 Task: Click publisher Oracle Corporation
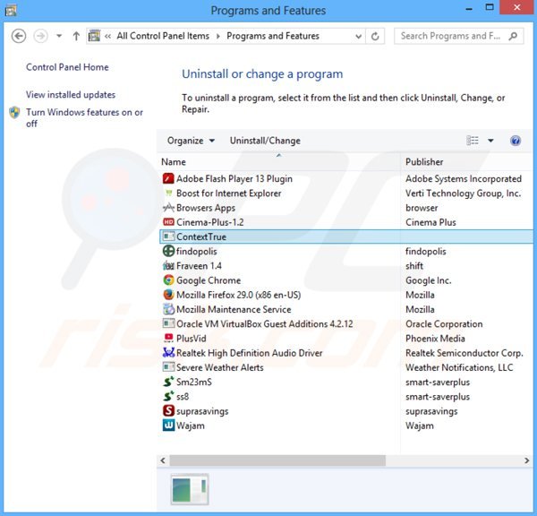444,324
